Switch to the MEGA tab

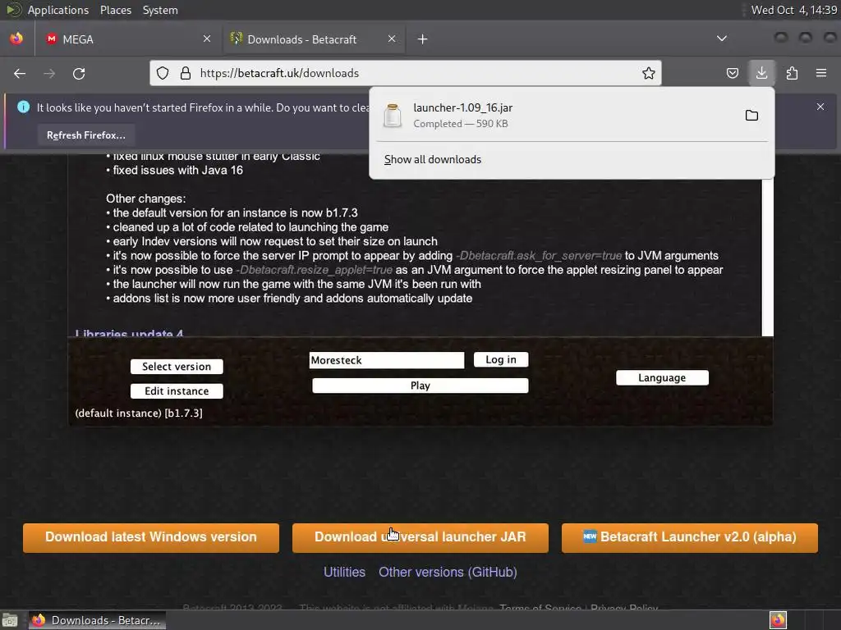[128, 39]
